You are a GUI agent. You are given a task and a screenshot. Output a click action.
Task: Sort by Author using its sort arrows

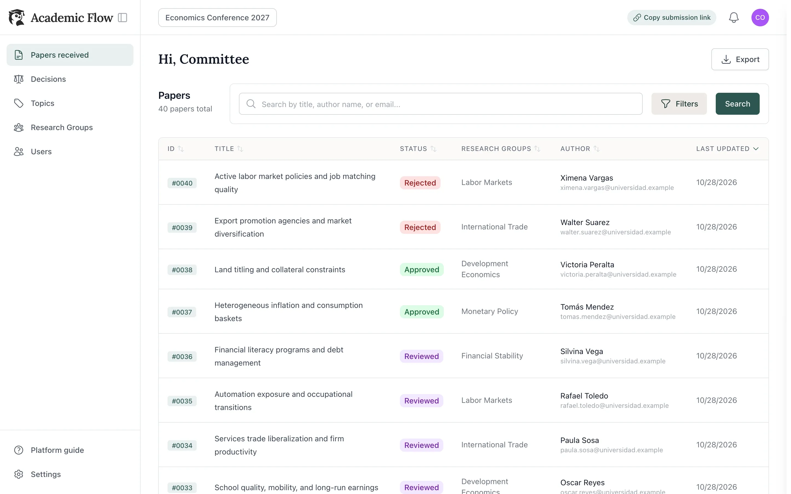tap(596, 149)
